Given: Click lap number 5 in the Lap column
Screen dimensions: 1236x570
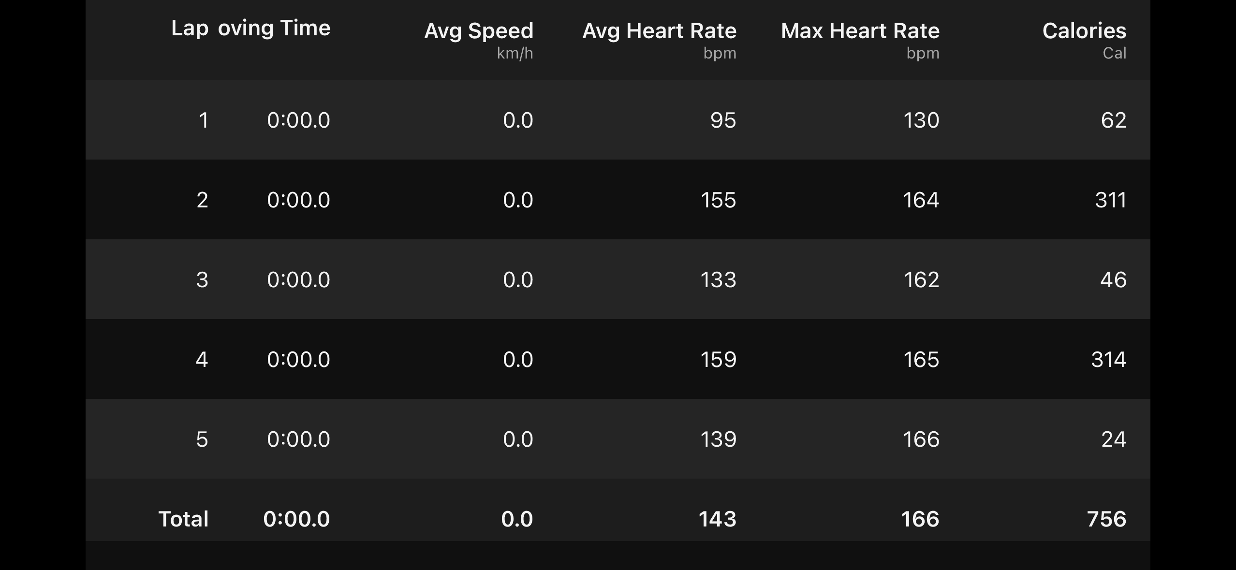Looking at the screenshot, I should (x=202, y=439).
